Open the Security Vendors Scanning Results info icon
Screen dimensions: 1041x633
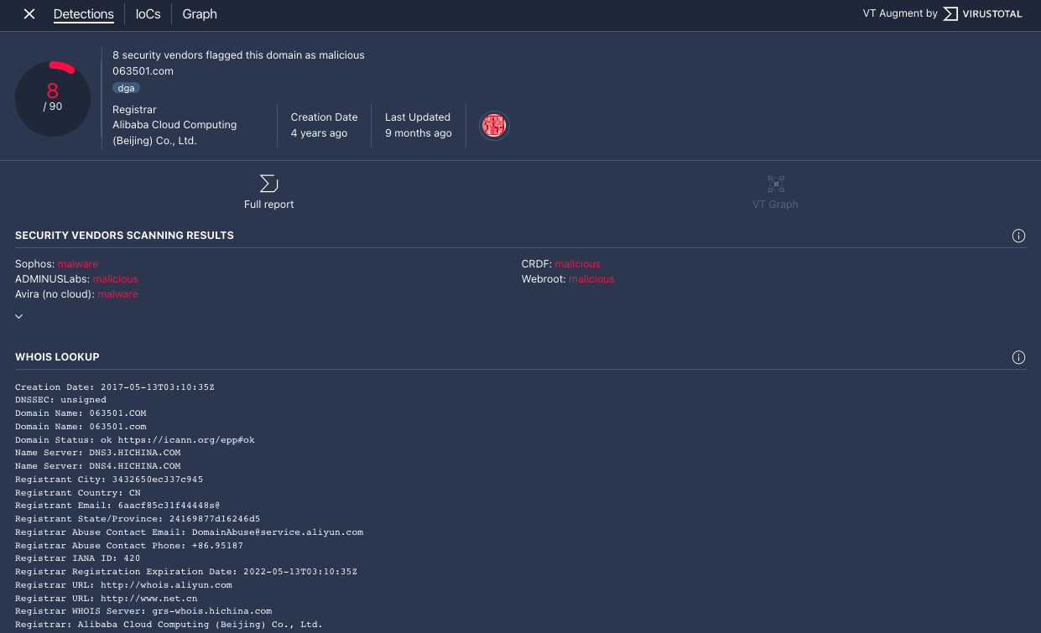(1018, 236)
